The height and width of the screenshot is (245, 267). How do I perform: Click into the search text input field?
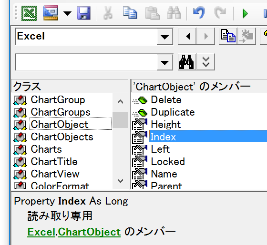pyautogui.click(x=86, y=62)
